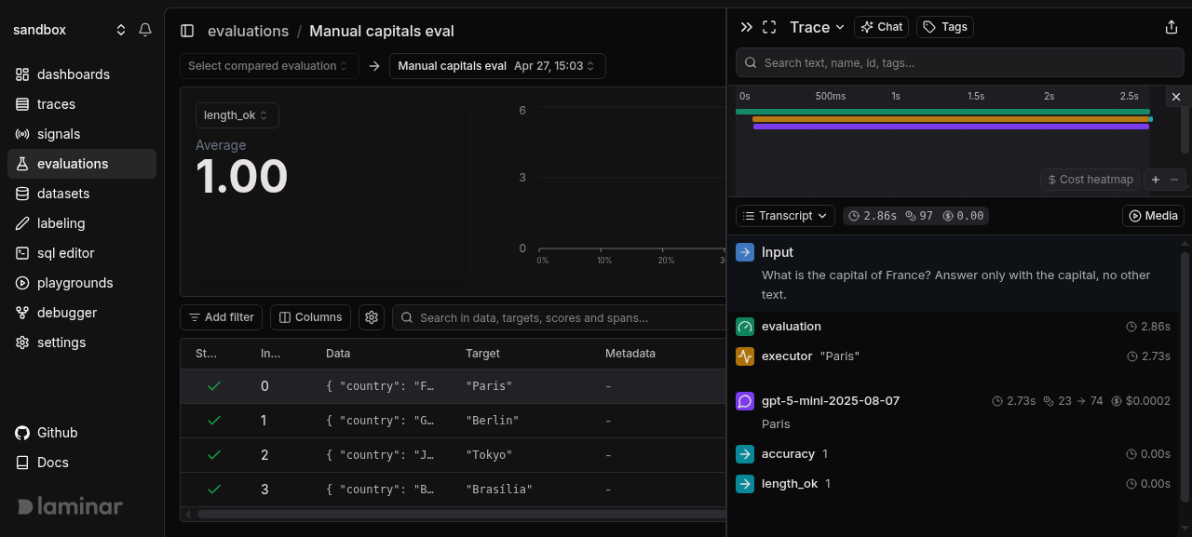Click evaluations breadcrumb

(248, 31)
